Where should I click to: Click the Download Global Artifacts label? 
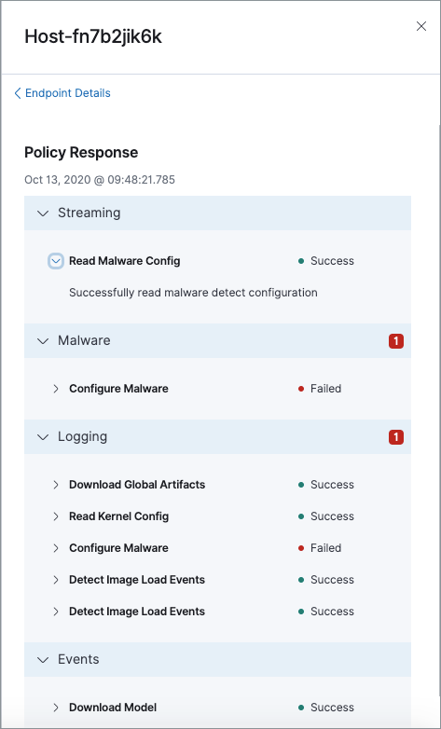click(137, 485)
